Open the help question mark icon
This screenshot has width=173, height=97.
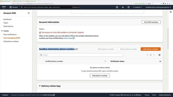click(128, 7)
